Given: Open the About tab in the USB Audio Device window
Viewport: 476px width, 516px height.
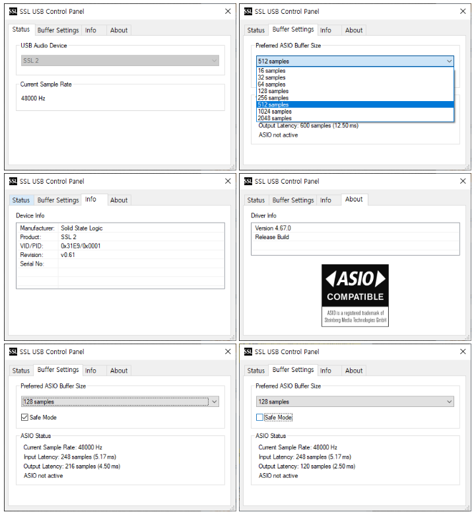Looking at the screenshot, I should tap(119, 30).
